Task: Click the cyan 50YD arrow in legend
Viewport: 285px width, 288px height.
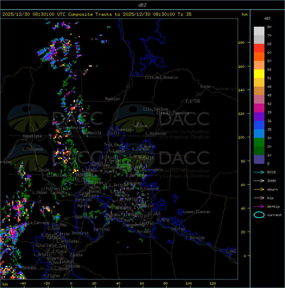Action: click(259, 172)
